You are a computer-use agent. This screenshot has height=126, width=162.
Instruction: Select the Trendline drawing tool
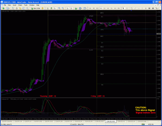[135, 8]
